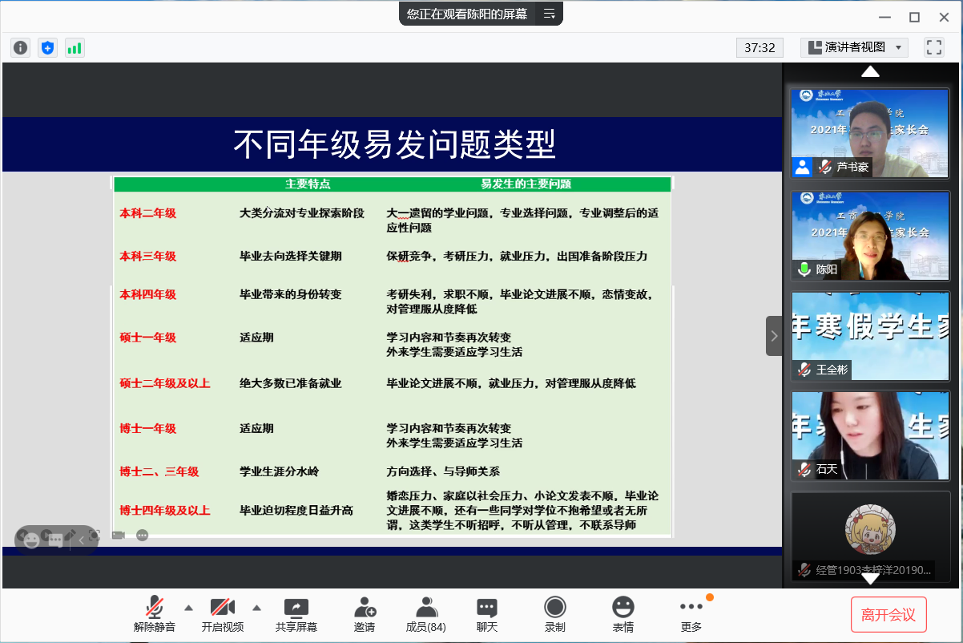This screenshot has height=643, width=963.
Task: Turn on camera with 开启视频
Action: point(222,614)
